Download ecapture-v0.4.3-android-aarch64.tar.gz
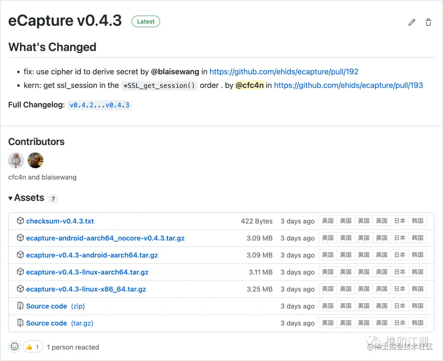The height and width of the screenshot is (361, 443). click(x=92, y=255)
